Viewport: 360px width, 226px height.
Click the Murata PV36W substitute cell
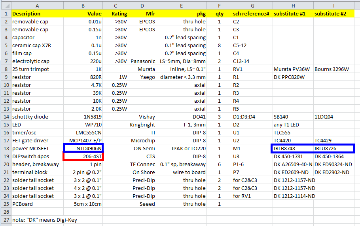pyautogui.click(x=293, y=69)
